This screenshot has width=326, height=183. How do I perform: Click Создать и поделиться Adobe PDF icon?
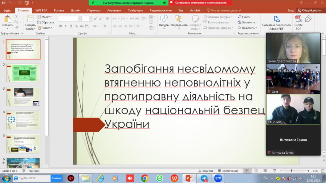click(276, 19)
